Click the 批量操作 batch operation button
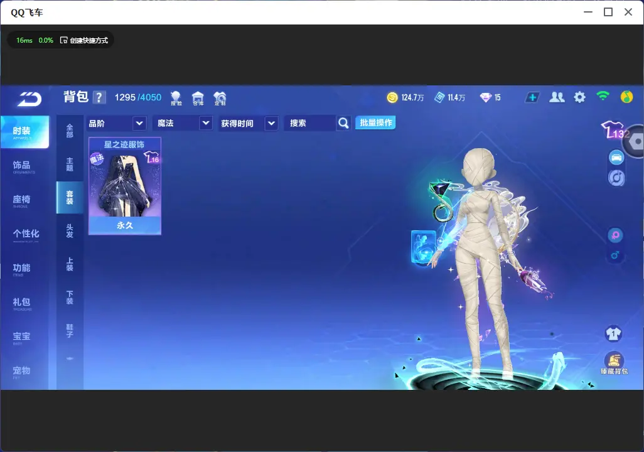The width and height of the screenshot is (644, 452). 375,122
